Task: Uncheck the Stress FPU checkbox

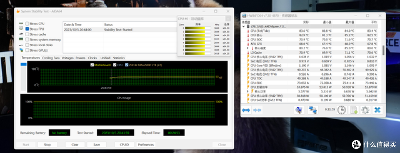Action: [27, 29]
